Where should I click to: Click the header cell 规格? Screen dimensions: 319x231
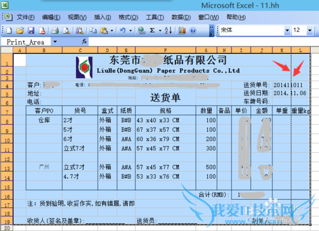coord(165,111)
